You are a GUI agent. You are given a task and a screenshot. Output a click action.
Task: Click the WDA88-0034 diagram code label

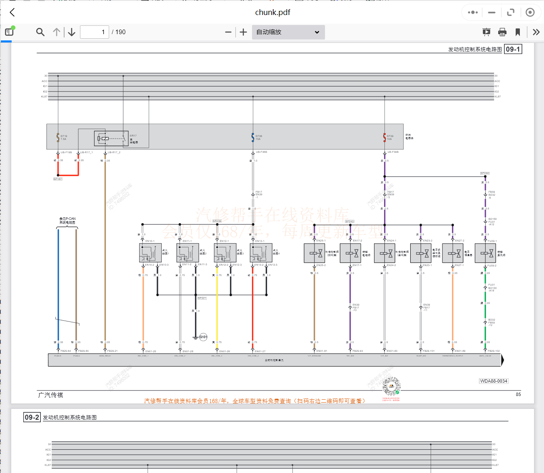tap(494, 381)
